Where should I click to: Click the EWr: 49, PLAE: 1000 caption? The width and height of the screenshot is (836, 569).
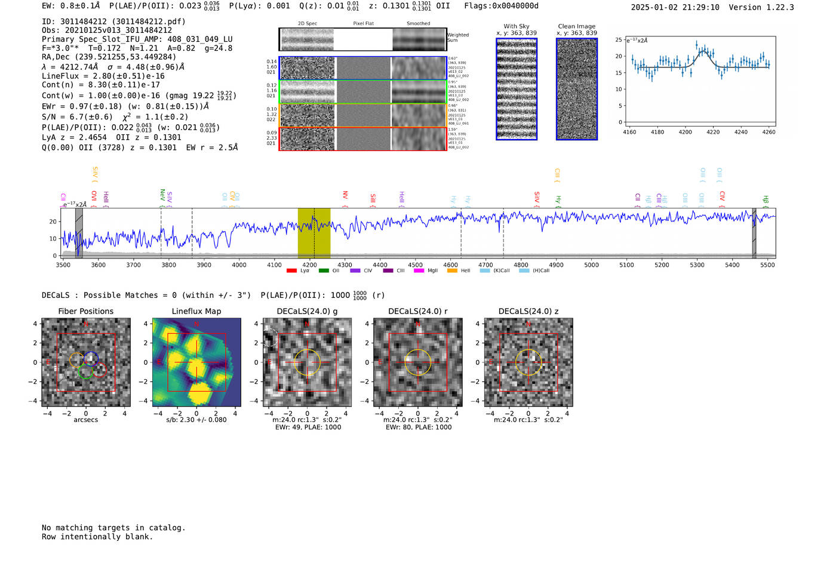click(x=308, y=427)
